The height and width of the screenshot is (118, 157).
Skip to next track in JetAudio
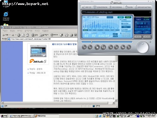click(x=116, y=47)
